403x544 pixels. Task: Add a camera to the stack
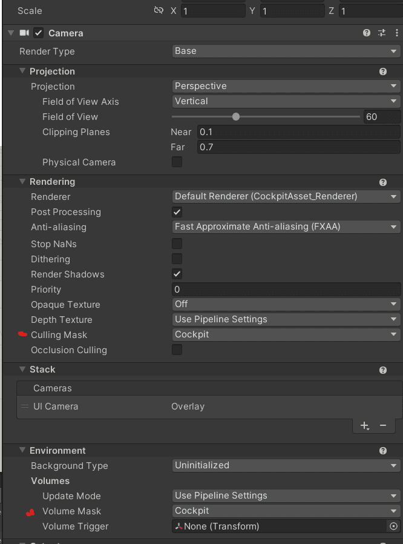(364, 425)
